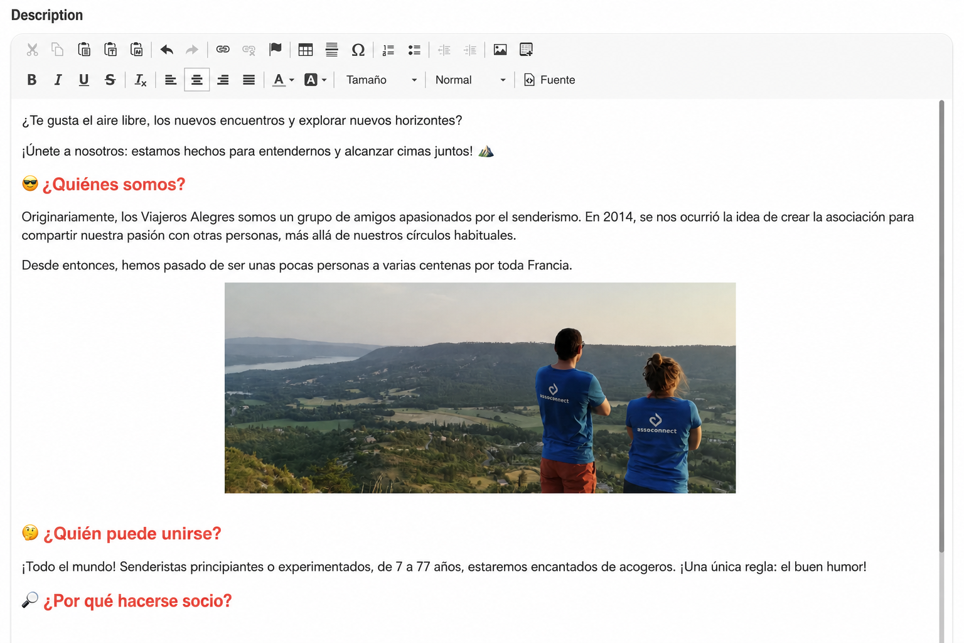The image size is (964, 643).
Task: Toggle center alignment
Action: click(x=197, y=80)
